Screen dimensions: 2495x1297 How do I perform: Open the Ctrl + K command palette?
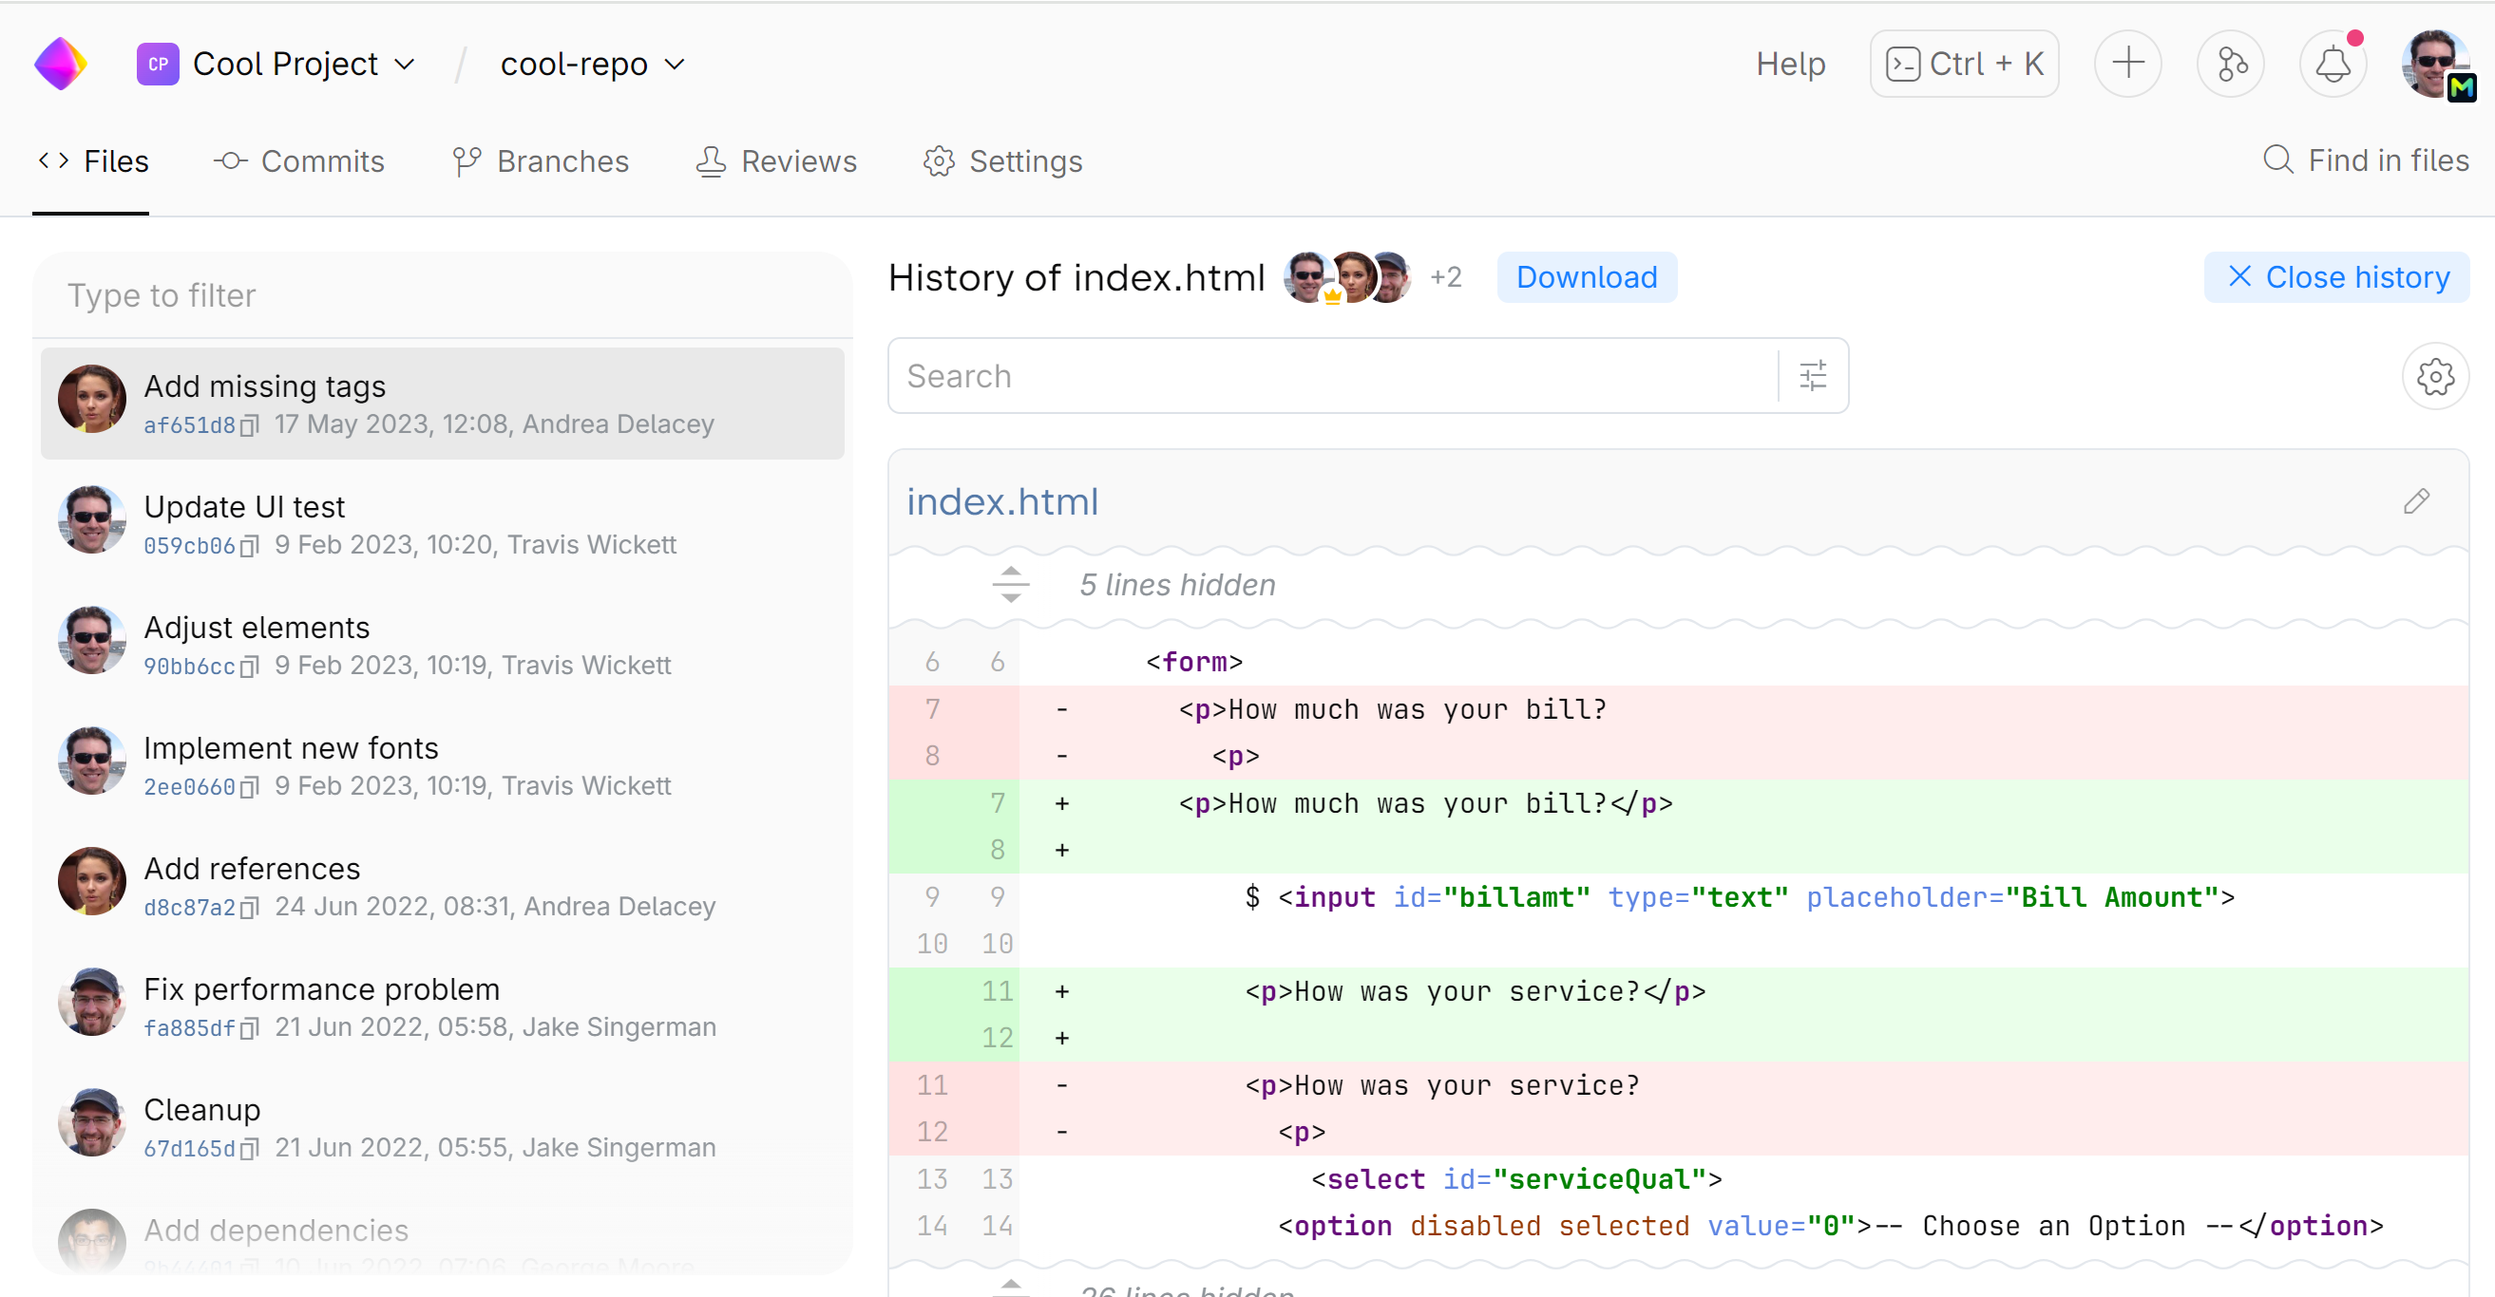tap(1963, 64)
